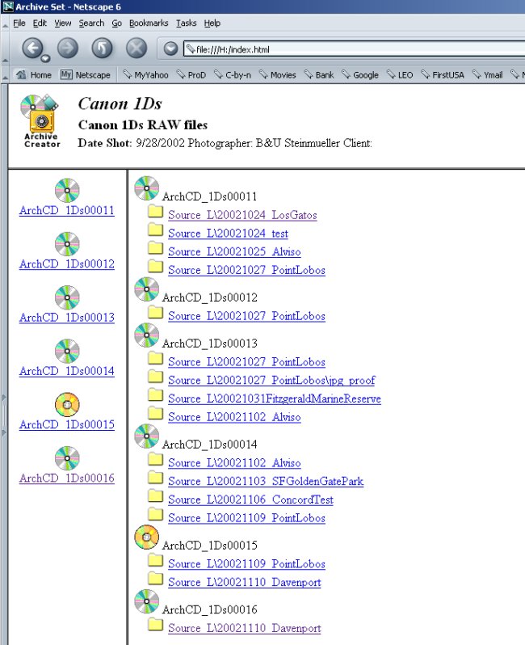Open the File menu
Screen dimensions: 525x645
(19, 23)
